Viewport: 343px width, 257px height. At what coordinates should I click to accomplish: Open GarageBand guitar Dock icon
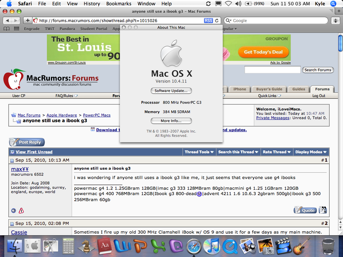(x=301, y=246)
